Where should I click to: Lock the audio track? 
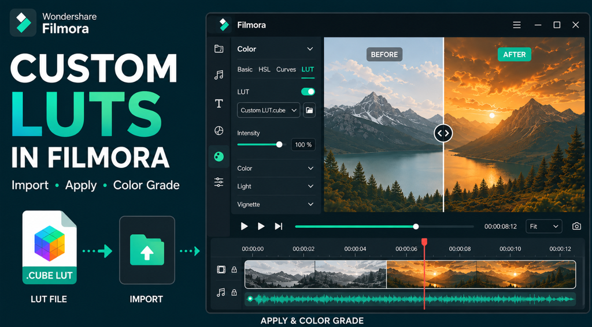click(x=234, y=292)
